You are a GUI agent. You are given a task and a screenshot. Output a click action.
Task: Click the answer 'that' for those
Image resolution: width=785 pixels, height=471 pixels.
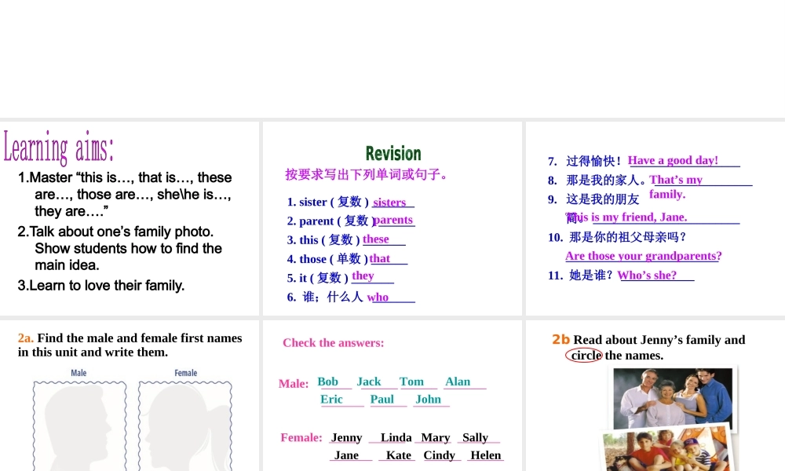point(380,258)
